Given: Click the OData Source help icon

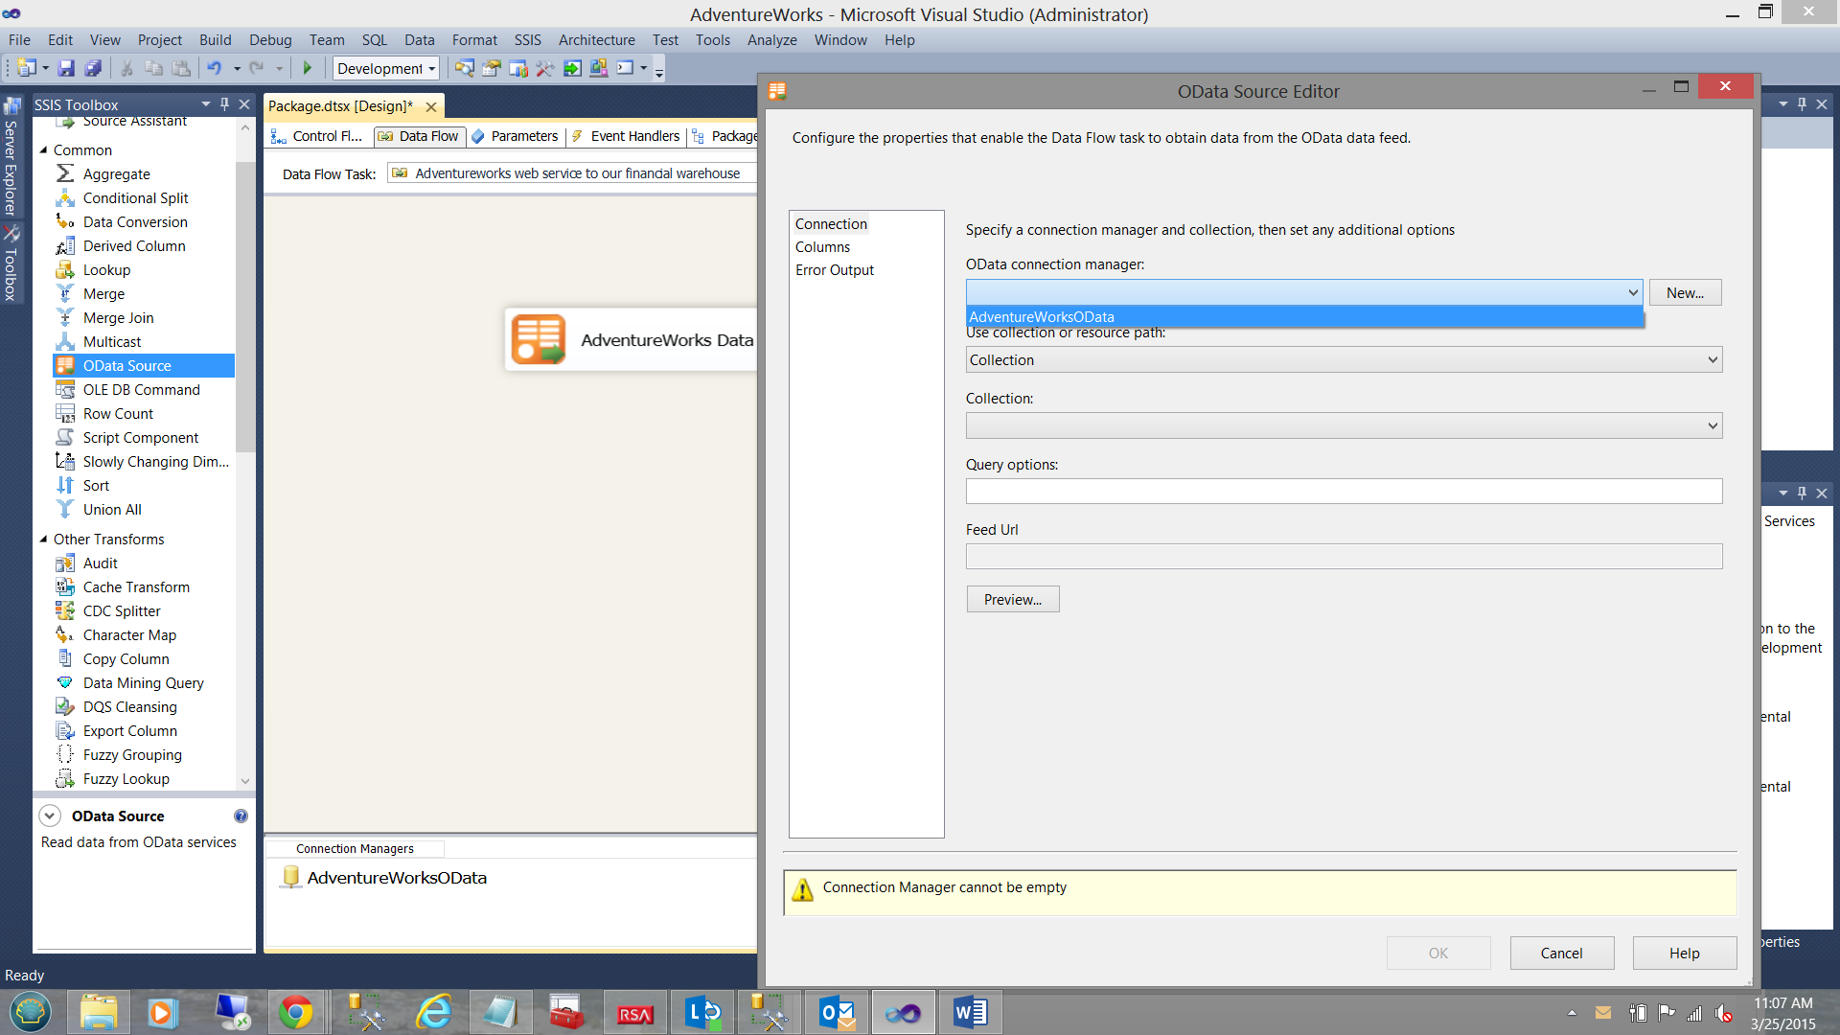Looking at the screenshot, I should pos(241,816).
